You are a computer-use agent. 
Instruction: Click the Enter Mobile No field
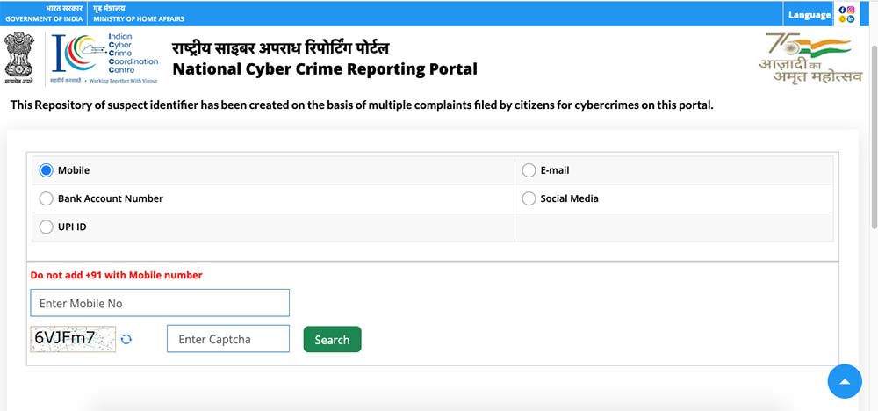tap(160, 303)
